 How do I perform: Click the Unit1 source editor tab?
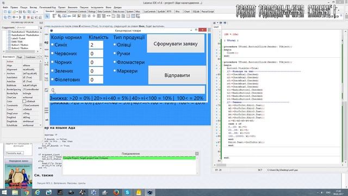coord(216,27)
